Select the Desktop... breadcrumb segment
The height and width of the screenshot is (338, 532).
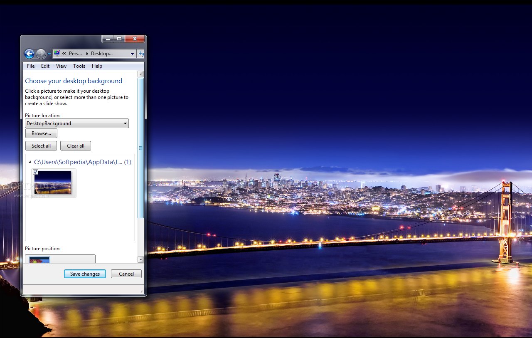tap(102, 54)
